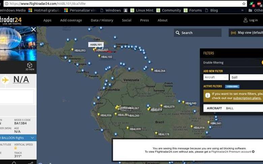Select the HBAL916 balloon marker

point(192,127)
